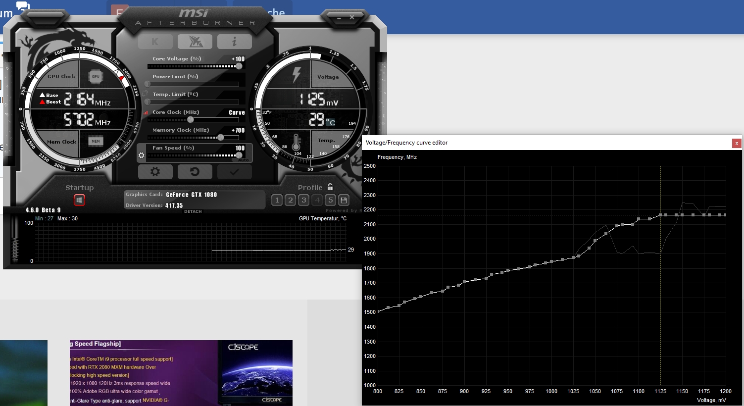Click the 1125 mV voltage readout

tap(318, 100)
